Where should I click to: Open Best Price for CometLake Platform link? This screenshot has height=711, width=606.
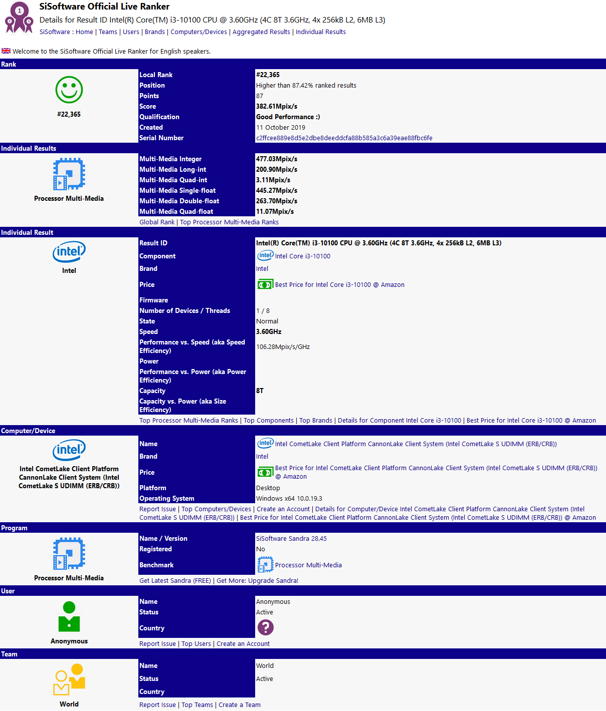click(436, 472)
